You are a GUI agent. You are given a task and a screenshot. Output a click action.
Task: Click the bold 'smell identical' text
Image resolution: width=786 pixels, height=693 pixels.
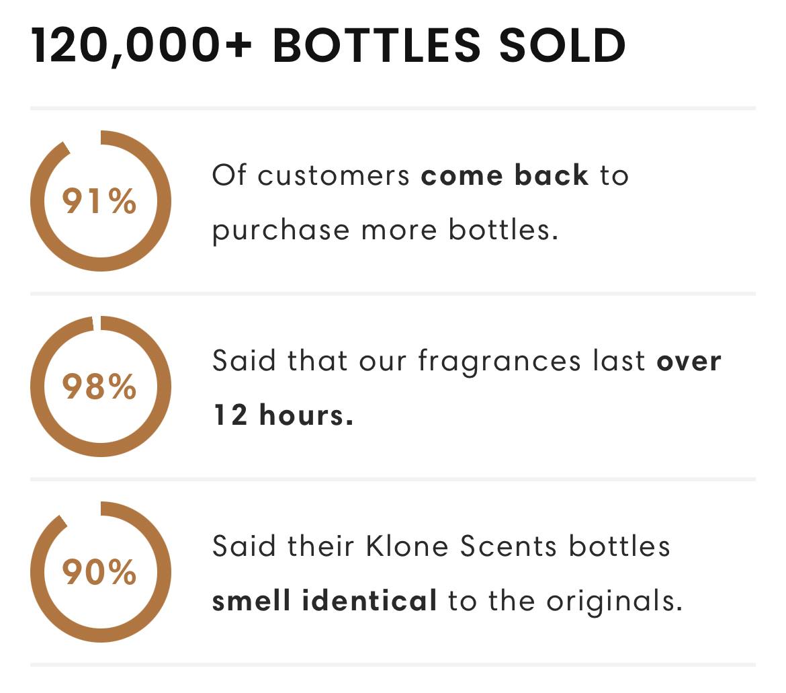coord(324,601)
